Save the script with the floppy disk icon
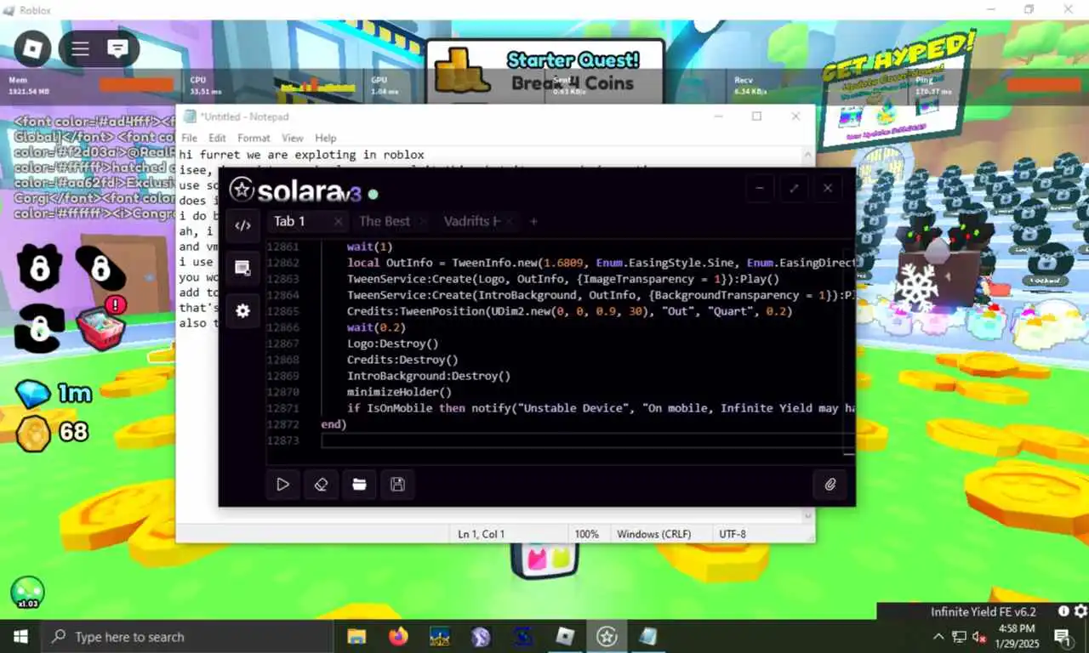 397,485
